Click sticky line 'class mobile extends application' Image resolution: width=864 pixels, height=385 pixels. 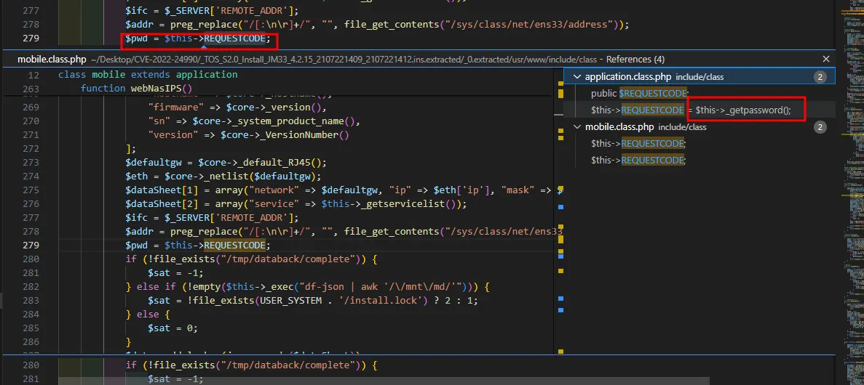(148, 74)
